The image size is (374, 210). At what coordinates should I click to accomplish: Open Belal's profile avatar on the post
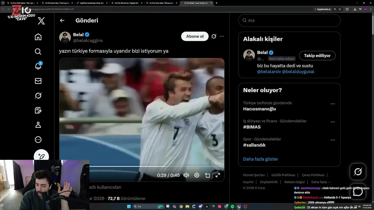pos(65,37)
